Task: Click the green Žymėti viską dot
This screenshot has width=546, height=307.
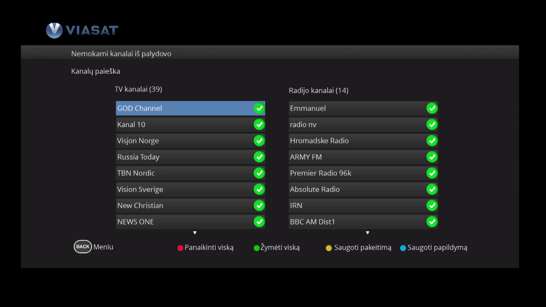Action: pyautogui.click(x=257, y=248)
